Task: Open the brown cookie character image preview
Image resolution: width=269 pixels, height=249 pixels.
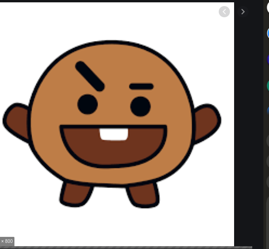Action: (117, 124)
